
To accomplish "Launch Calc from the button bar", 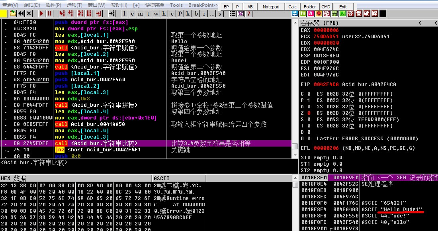I will pos(293,7).
